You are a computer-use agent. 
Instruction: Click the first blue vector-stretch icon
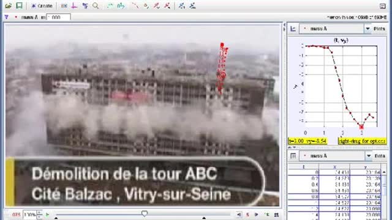(182, 5)
